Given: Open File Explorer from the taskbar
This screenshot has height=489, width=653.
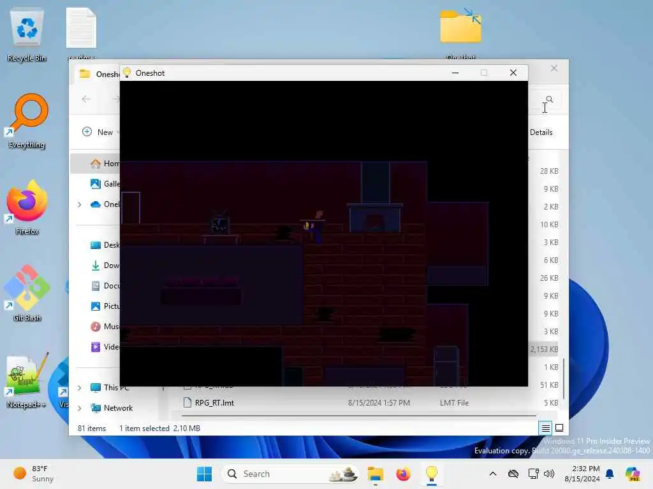Looking at the screenshot, I should coord(375,474).
